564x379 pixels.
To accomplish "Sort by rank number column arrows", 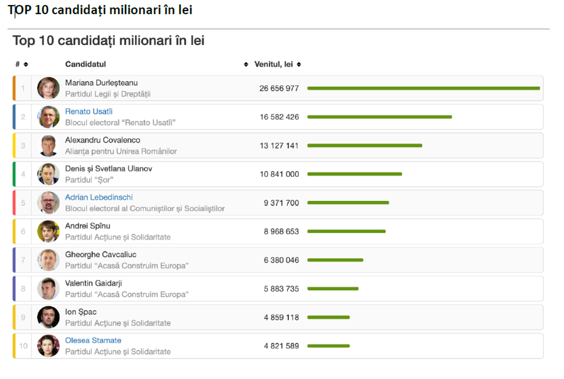I will point(26,64).
